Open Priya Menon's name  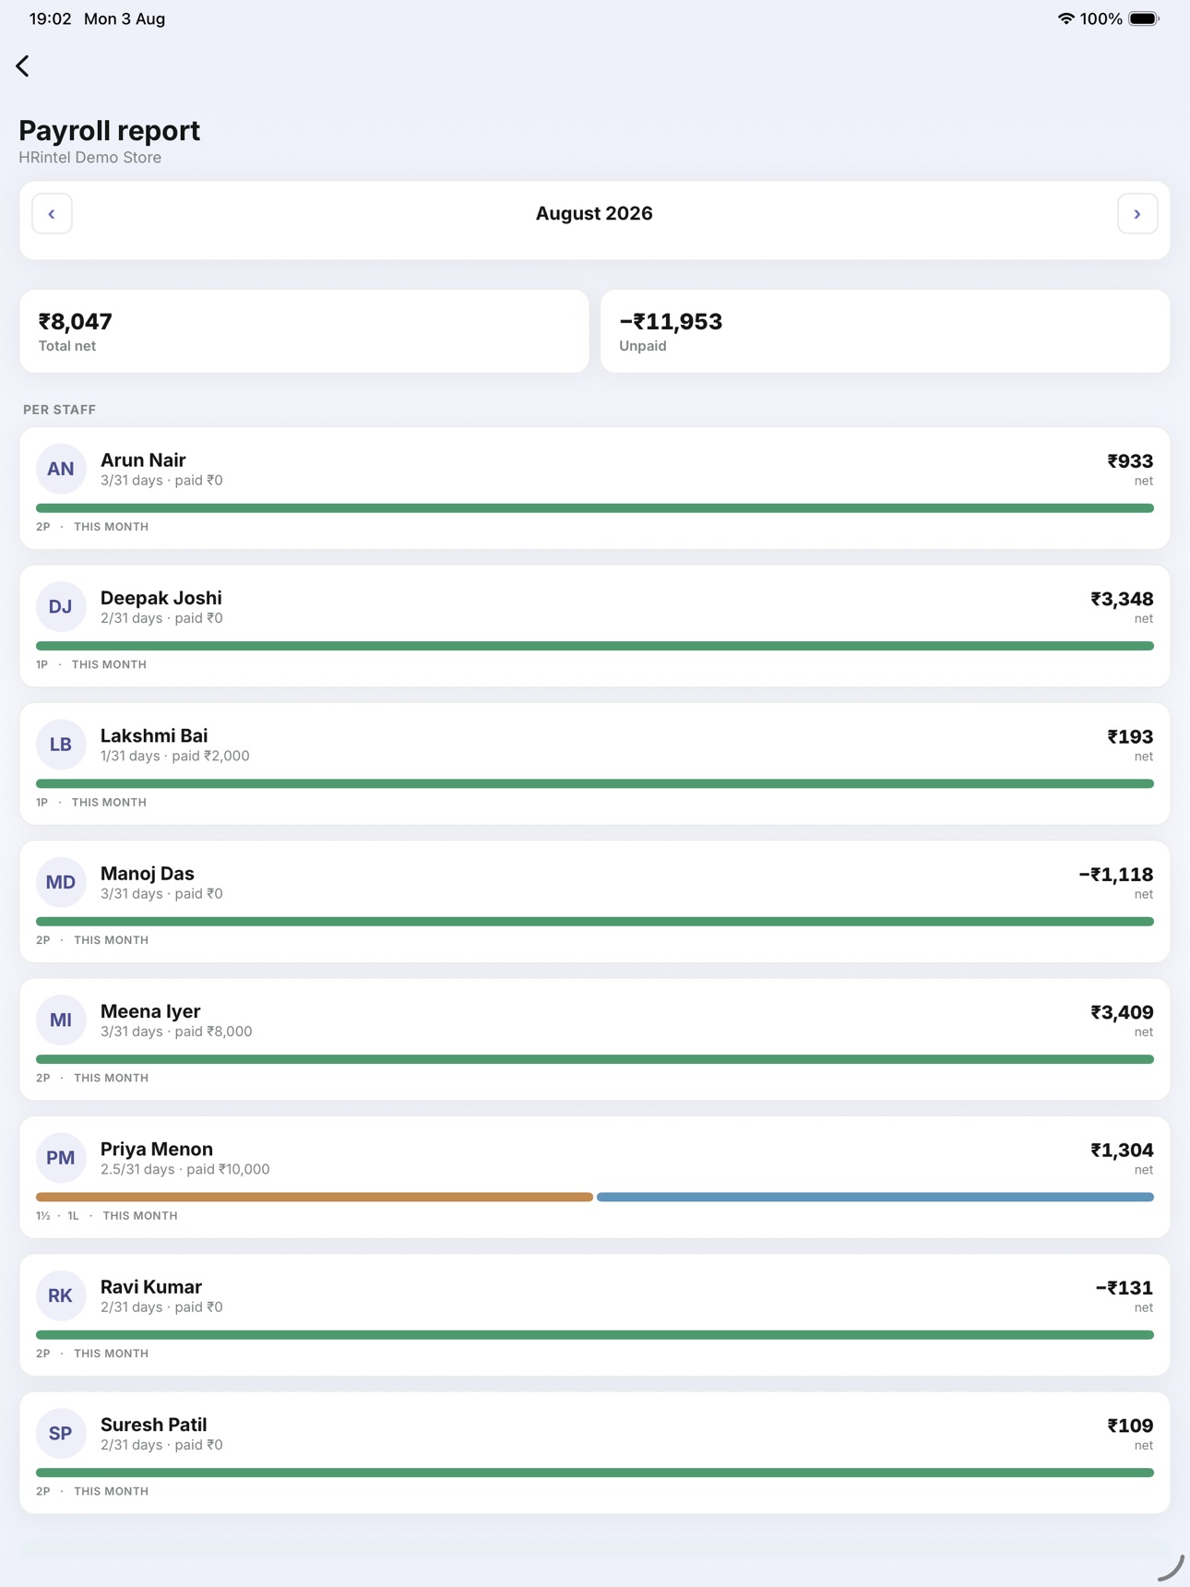[x=157, y=1149]
